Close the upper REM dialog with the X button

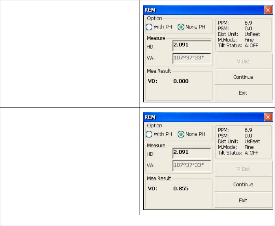point(268,10)
